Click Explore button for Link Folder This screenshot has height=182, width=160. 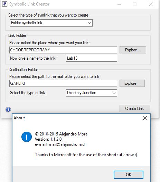tap(133, 50)
